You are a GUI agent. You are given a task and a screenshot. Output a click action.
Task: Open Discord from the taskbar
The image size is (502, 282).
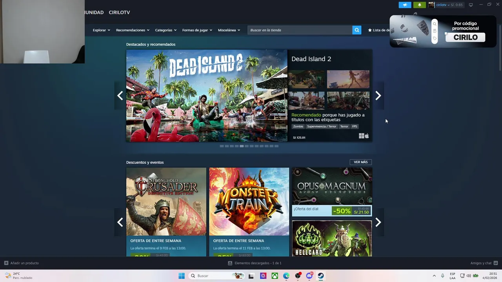click(309, 276)
